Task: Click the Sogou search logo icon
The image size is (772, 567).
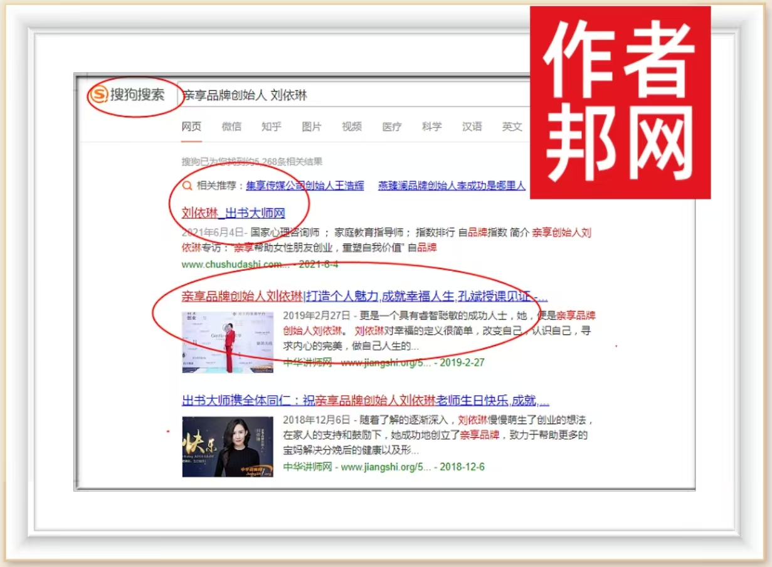Action: tap(99, 95)
